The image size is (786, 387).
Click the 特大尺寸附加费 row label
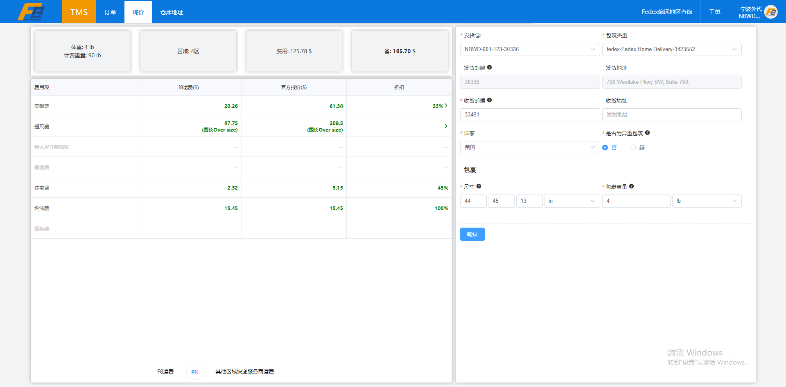coord(52,147)
